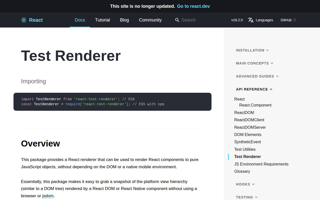This screenshot has height=200, width=320.
Task: Open the GitHub link
Action: 288,20
